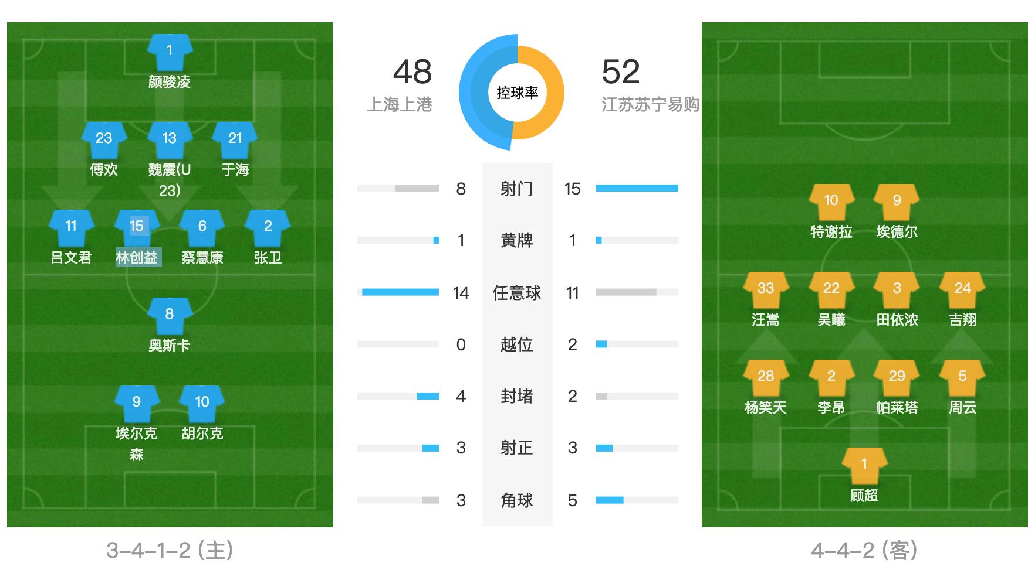
Task: Select 于海's number 21 jersey
Action: (x=235, y=139)
